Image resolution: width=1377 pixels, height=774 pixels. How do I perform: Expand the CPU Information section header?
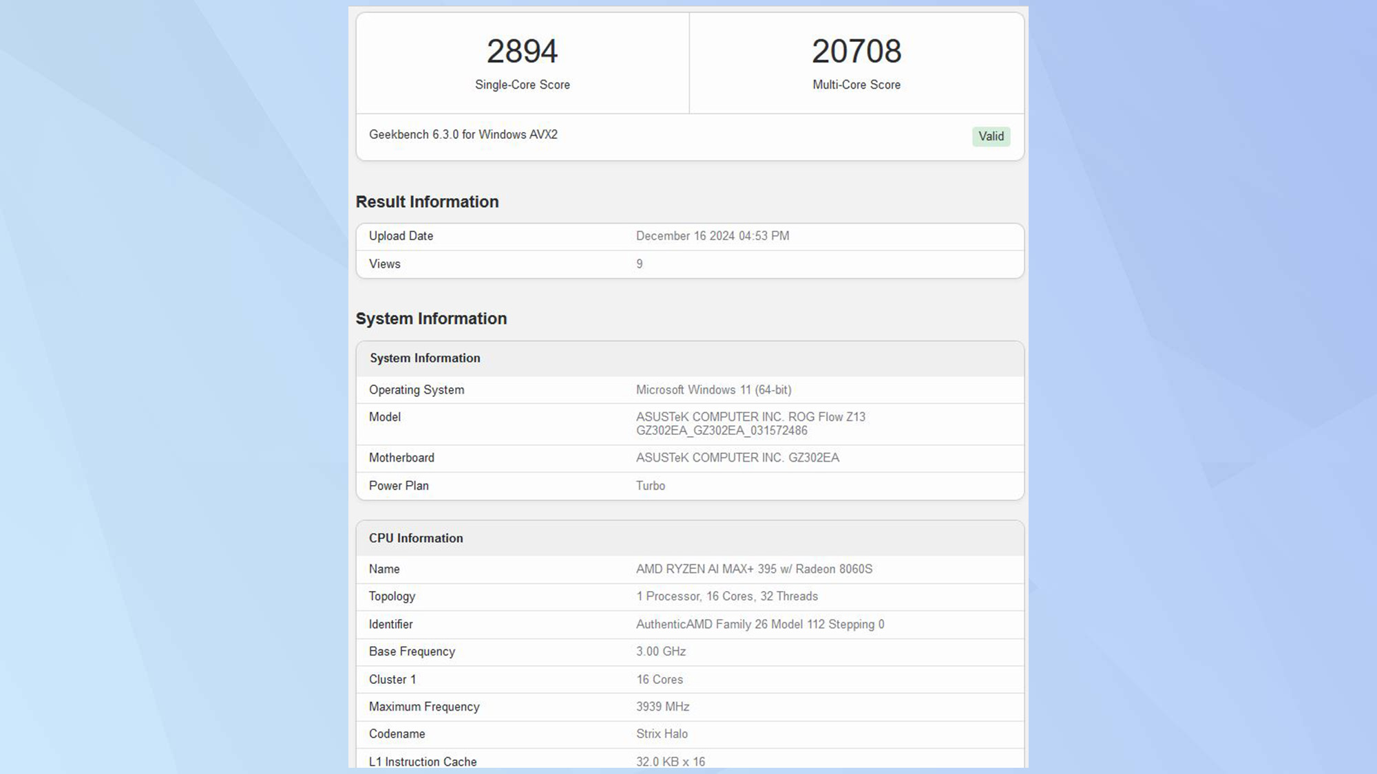pos(414,538)
